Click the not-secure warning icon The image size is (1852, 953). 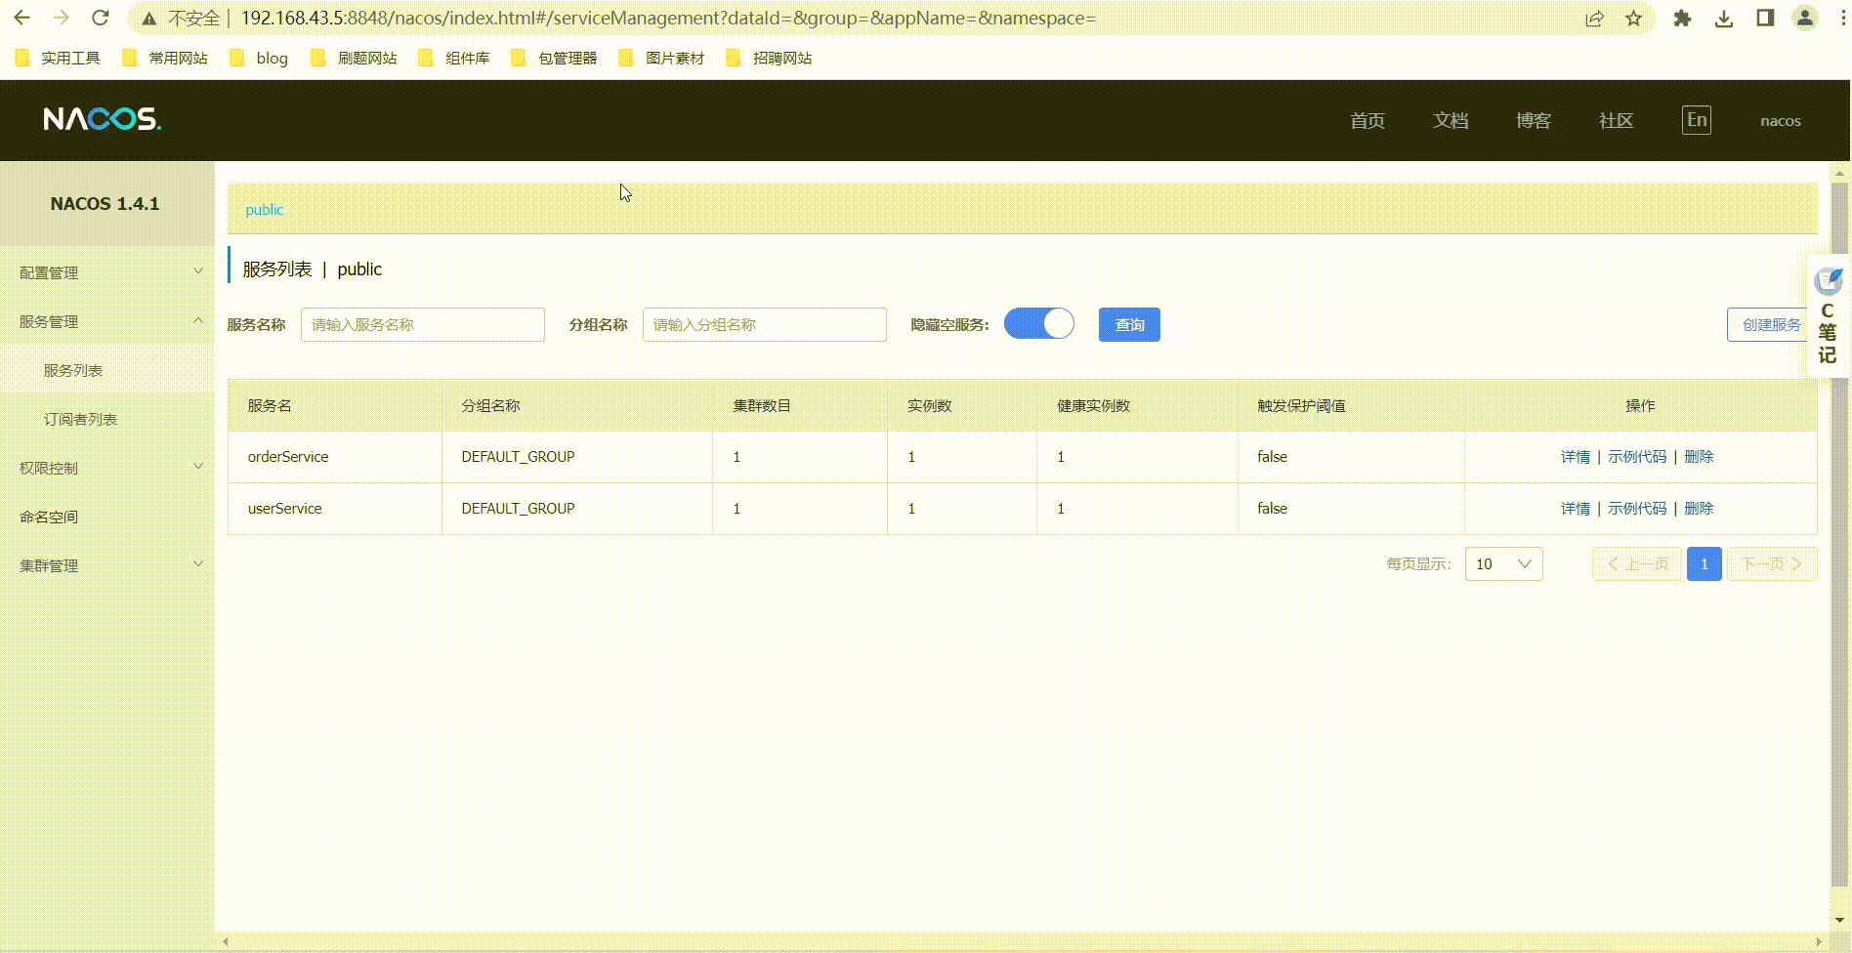click(x=148, y=19)
